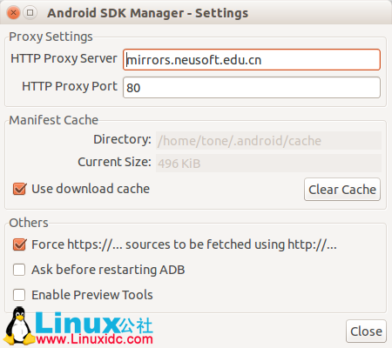Click the Proxy Settings group heading

coord(51,37)
